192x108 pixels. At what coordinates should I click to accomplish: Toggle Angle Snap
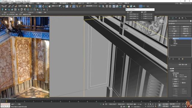(74, 6)
